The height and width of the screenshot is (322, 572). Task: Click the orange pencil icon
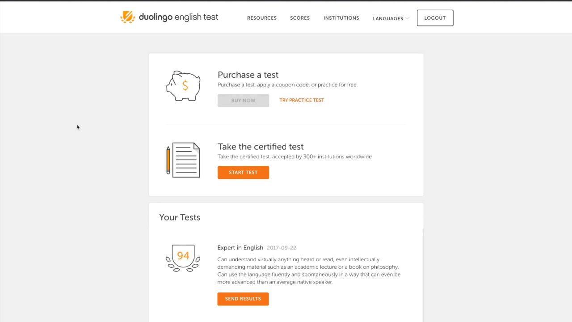click(x=168, y=160)
